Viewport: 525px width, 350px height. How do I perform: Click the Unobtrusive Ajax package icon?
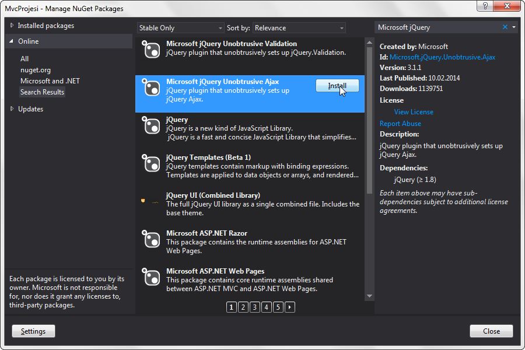coord(151,89)
